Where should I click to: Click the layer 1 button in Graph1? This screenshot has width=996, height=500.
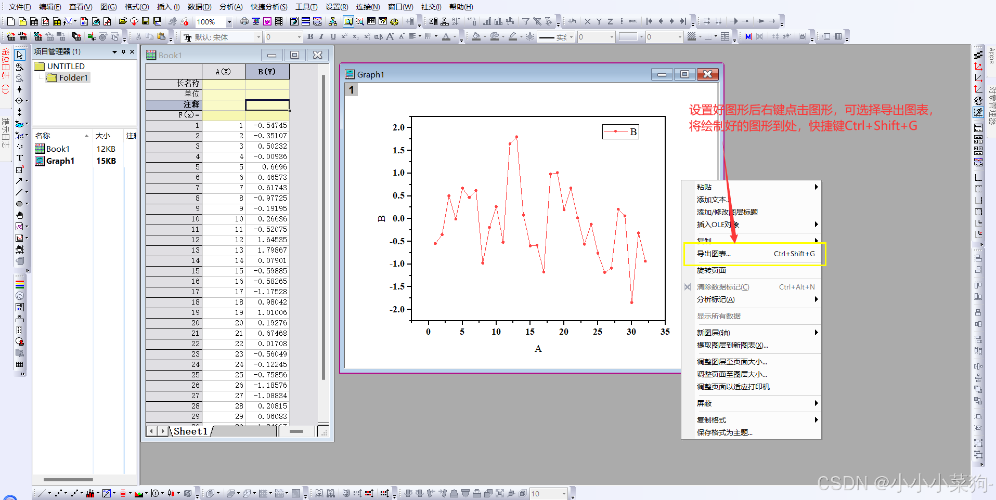[351, 90]
